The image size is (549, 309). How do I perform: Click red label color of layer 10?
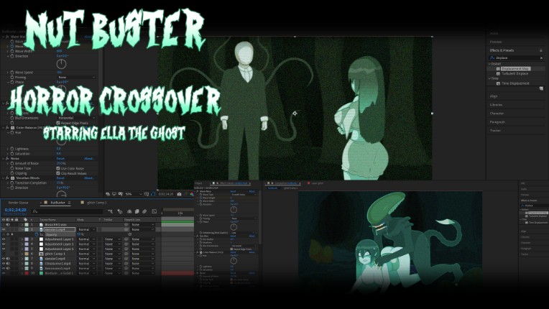coord(27,273)
